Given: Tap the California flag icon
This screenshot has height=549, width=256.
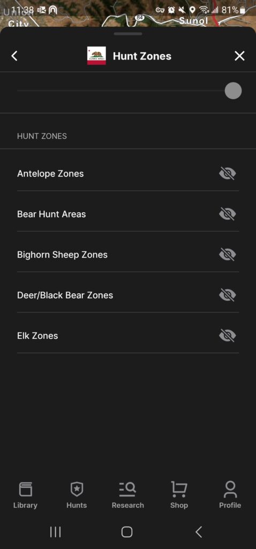Looking at the screenshot, I should coord(96,56).
